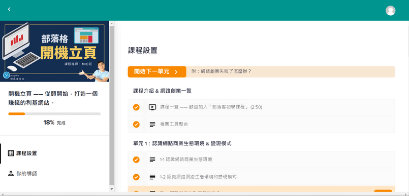409x196 pixels.
Task: Toggle completion check for 1-2 lesson
Action: (x=136, y=177)
